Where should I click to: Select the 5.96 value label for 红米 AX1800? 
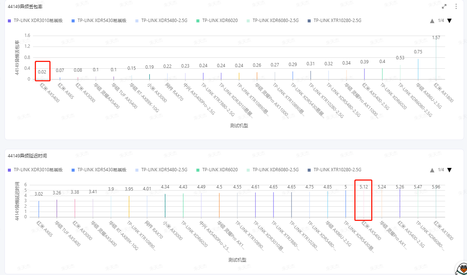[436, 187]
